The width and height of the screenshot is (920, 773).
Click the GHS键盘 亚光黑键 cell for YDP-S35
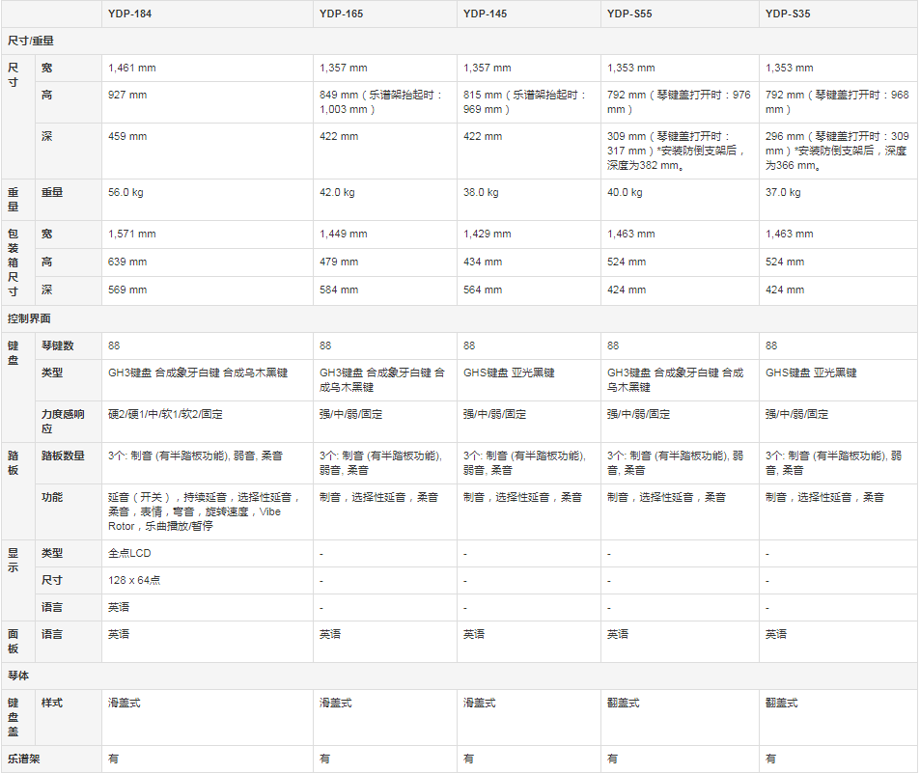[839, 380]
